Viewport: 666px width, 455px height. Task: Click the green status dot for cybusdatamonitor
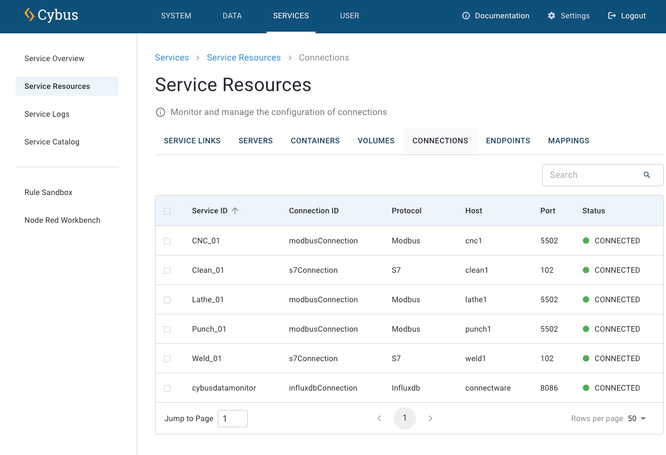585,388
